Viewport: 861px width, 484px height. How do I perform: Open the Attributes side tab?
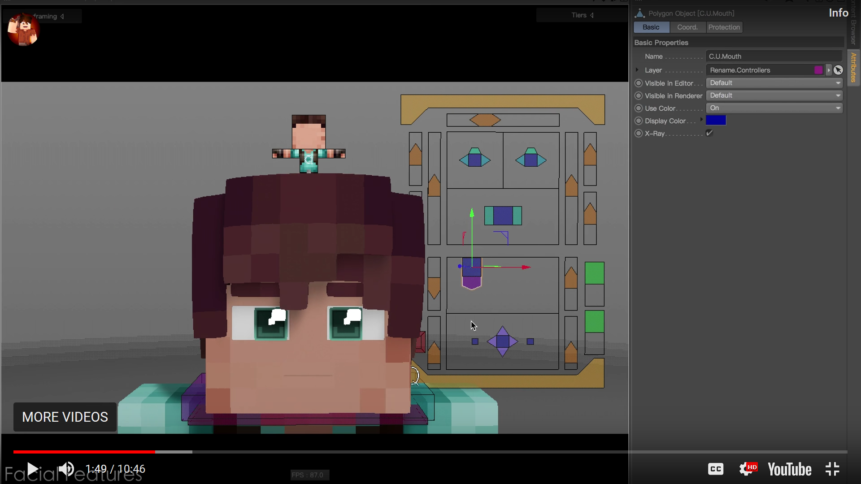pyautogui.click(x=853, y=67)
